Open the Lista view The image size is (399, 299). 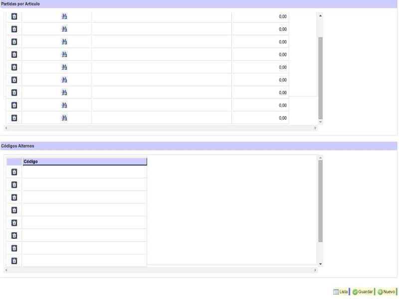coord(341,292)
